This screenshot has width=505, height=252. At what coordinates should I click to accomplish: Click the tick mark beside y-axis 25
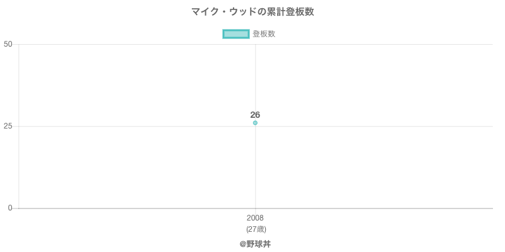(16, 126)
